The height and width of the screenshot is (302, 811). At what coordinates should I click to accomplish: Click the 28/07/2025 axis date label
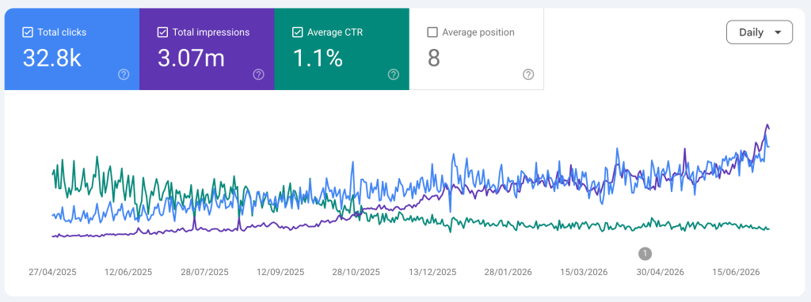204,272
